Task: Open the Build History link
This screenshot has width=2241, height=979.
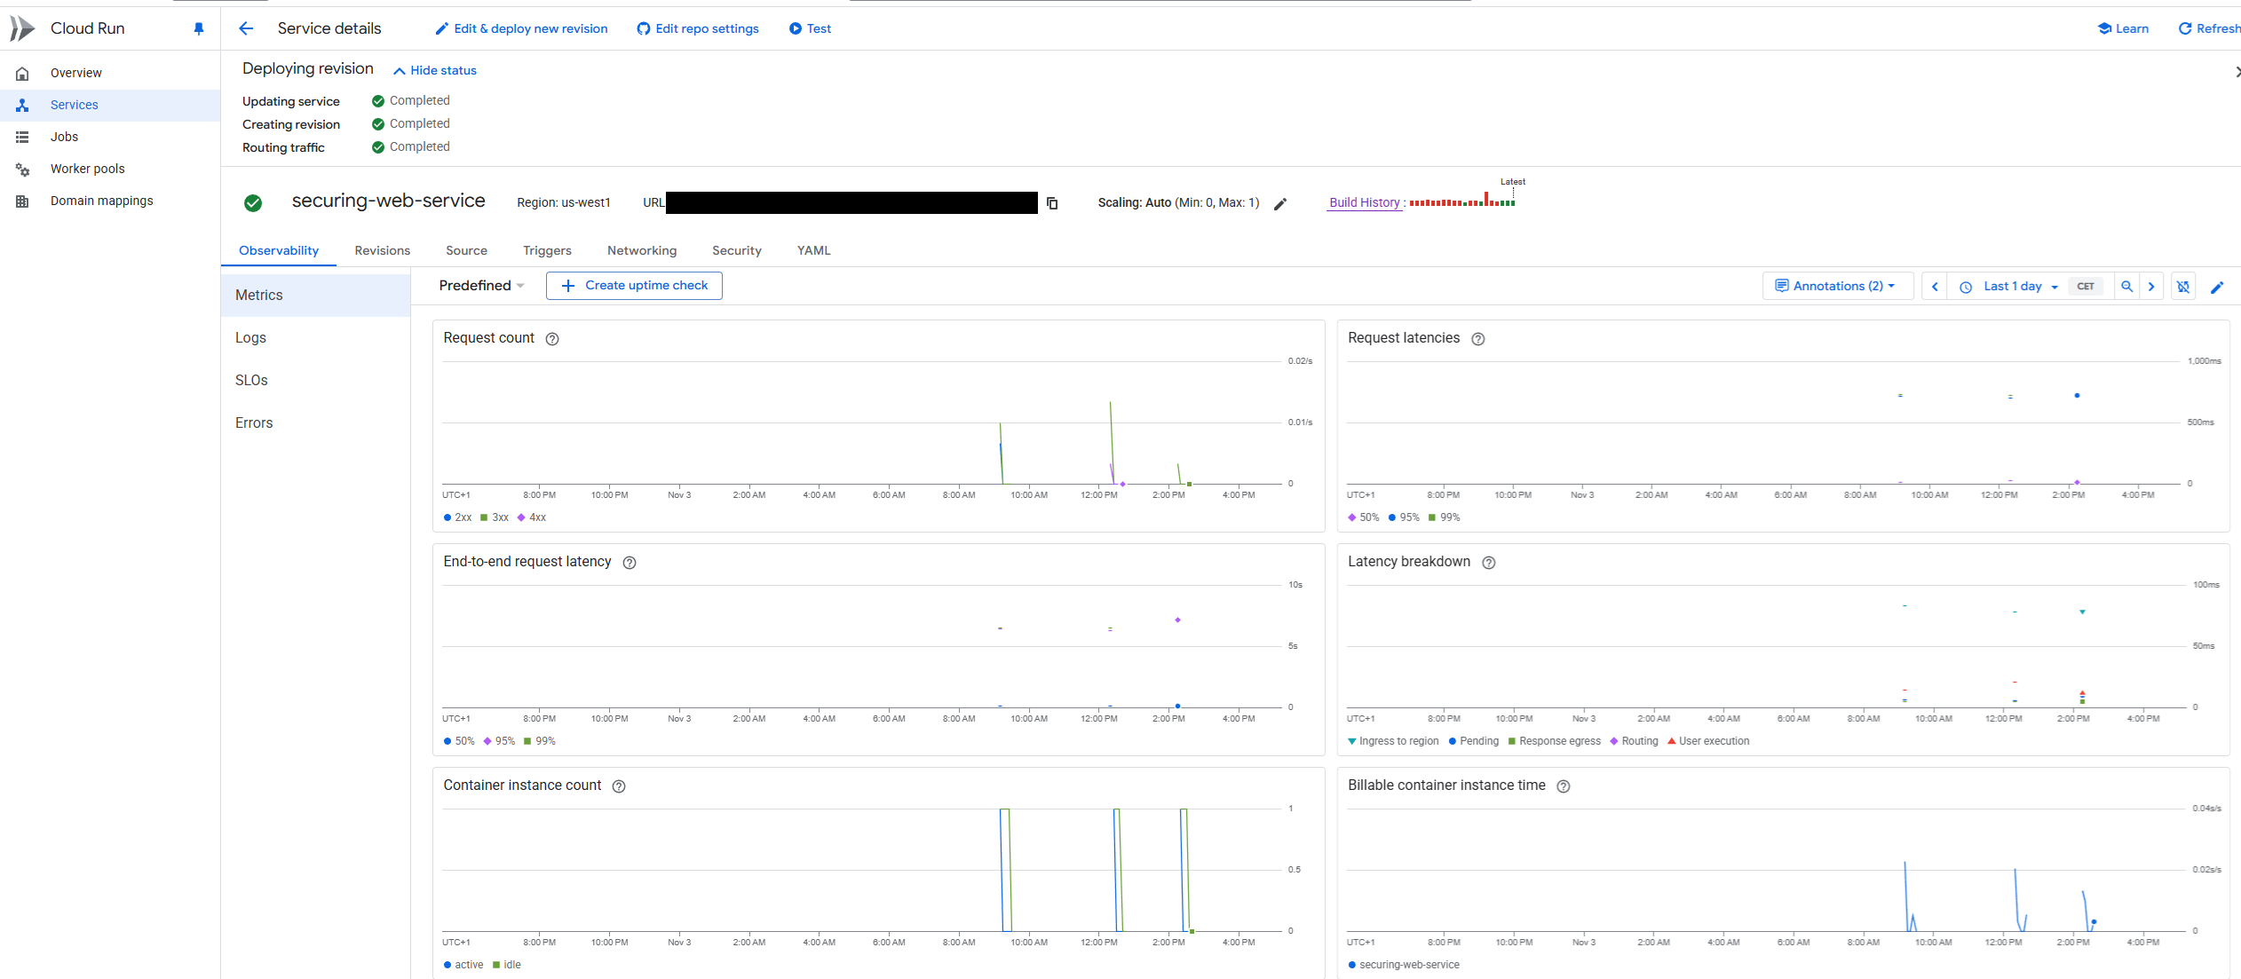Action: [x=1364, y=202]
